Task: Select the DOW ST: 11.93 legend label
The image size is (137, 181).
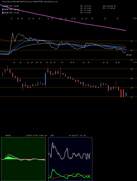Action: [11, 6]
